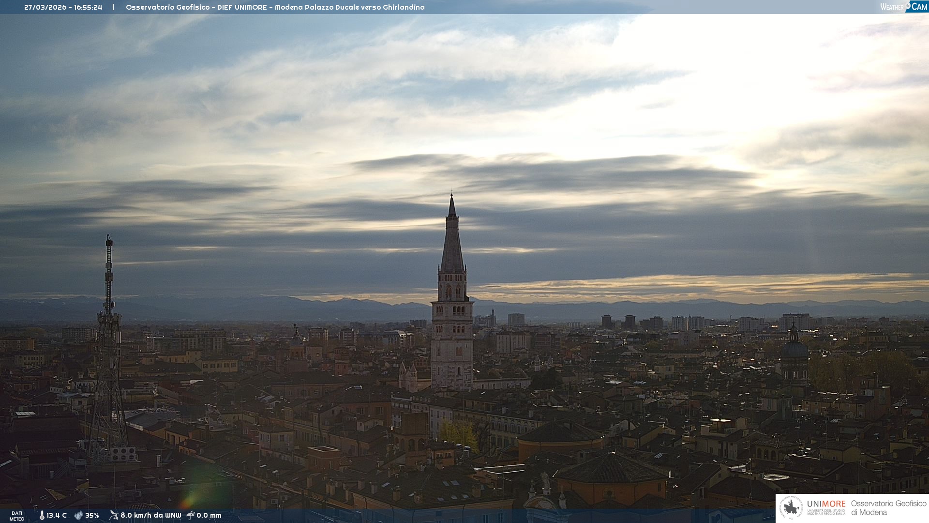Click the UNIMORE university seal emblem
This screenshot has width=929, height=523.
[x=792, y=508]
